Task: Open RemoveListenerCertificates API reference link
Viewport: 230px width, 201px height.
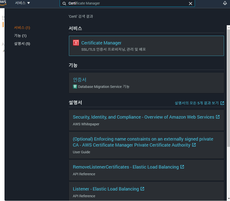Action: [x=126, y=167]
